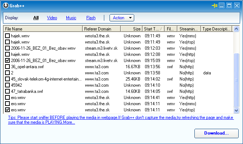Click the scrollbar up arrow

pos(236,29)
